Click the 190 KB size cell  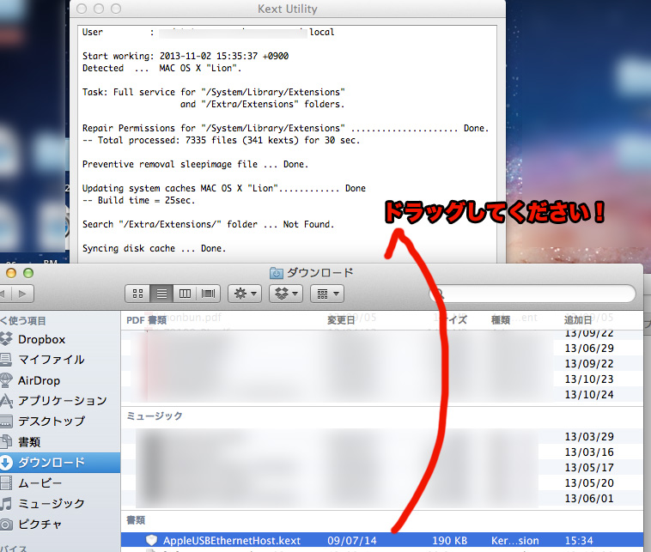tap(450, 541)
